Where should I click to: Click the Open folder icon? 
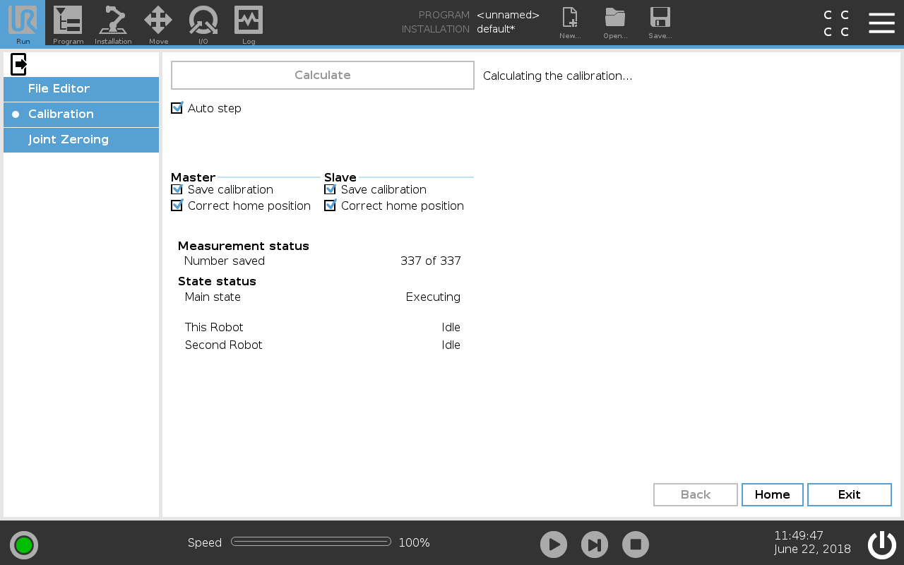(615, 20)
